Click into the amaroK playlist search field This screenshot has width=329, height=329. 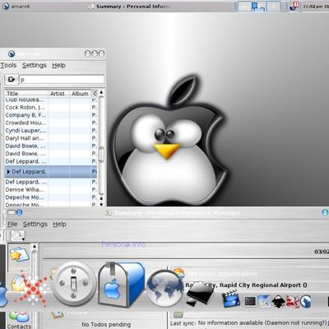point(62,80)
